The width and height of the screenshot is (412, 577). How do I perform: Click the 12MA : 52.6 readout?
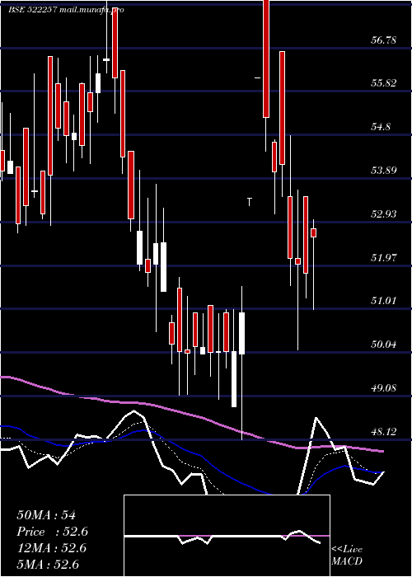[x=52, y=548]
